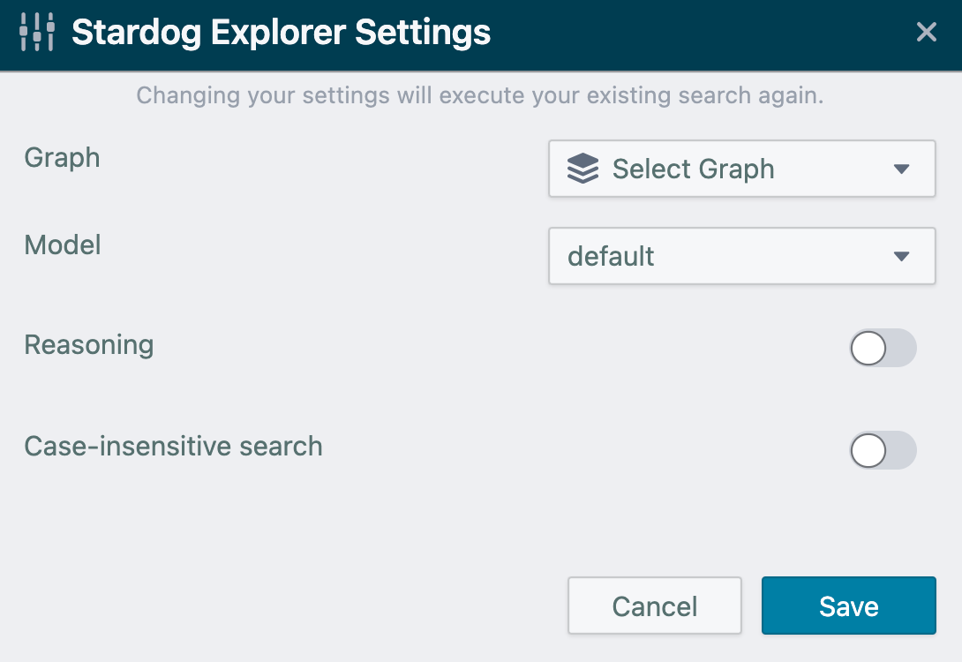Click the settings change notice text
The width and height of the screenshot is (962, 662).
(479, 95)
